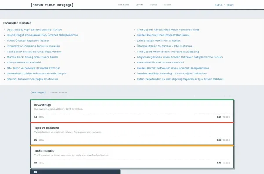
Task: Open topic Ford Escort Hukuki Koruma: Yasal Yardım
Action: (34, 52)
